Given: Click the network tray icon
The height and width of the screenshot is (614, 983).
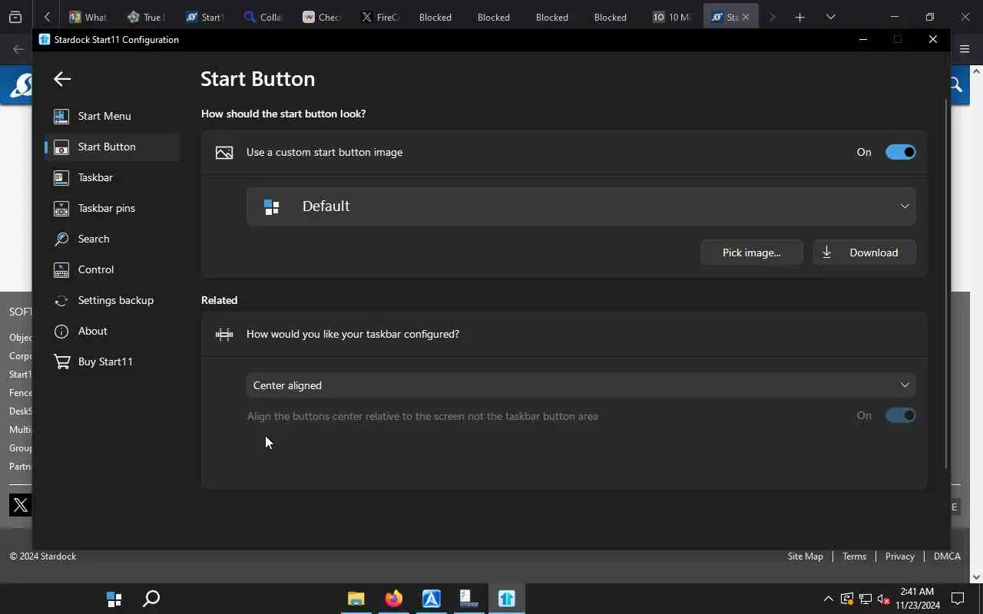Looking at the screenshot, I should (866, 599).
